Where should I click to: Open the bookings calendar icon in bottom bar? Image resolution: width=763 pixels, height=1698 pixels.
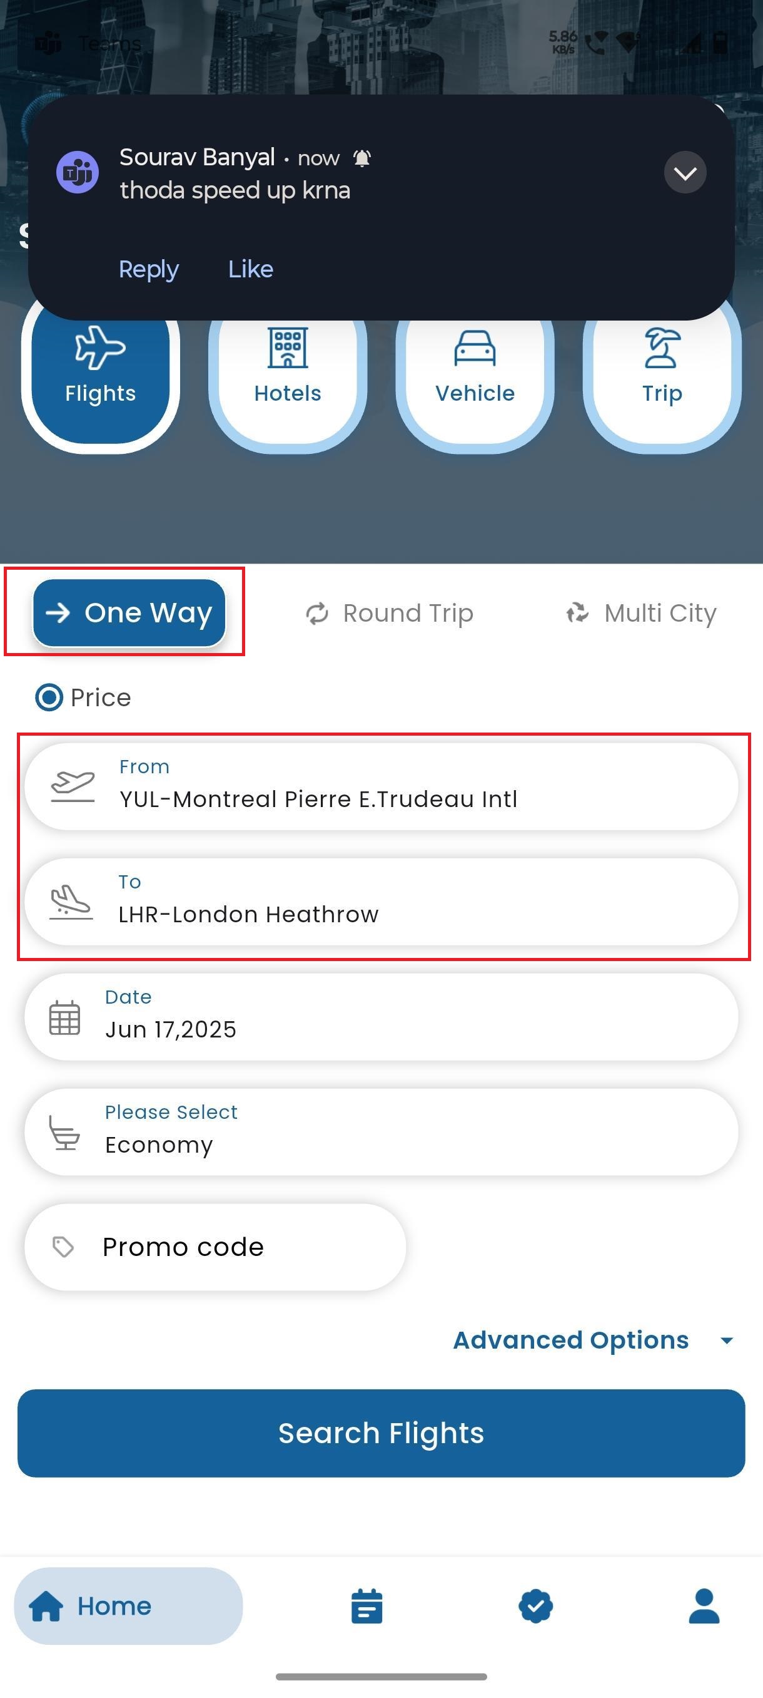(x=366, y=1606)
